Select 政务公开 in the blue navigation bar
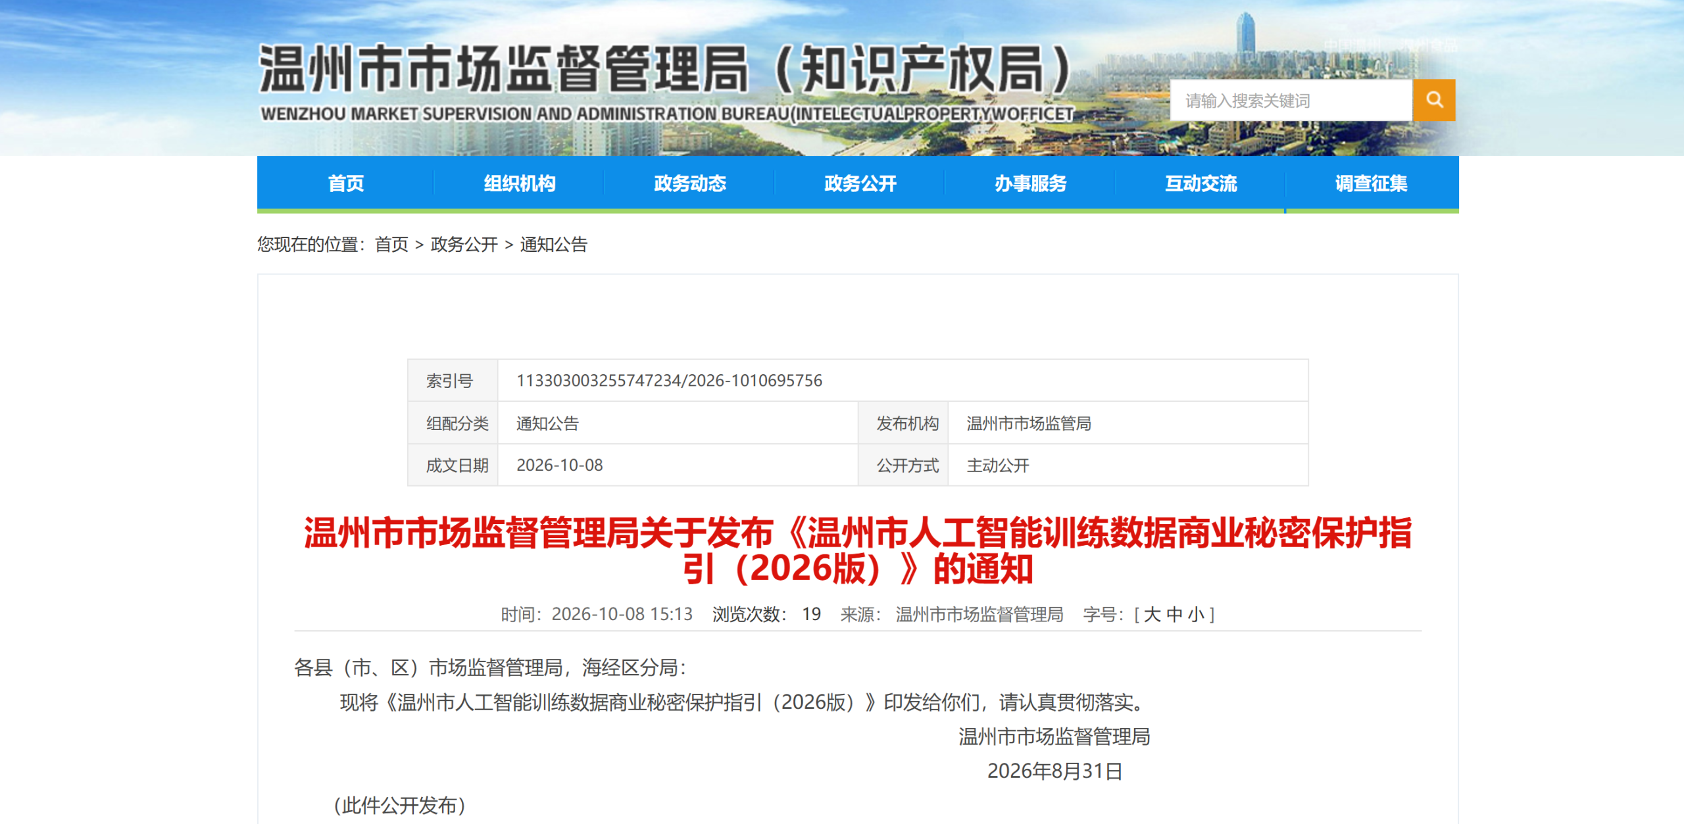Screen dimensions: 1684x824 point(860,183)
